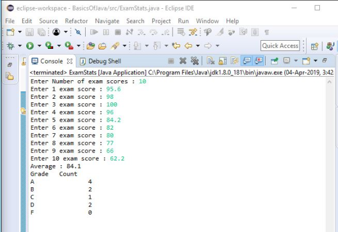Click the Open Perspective icon
Viewport: 338px width, 232px height.
point(315,46)
